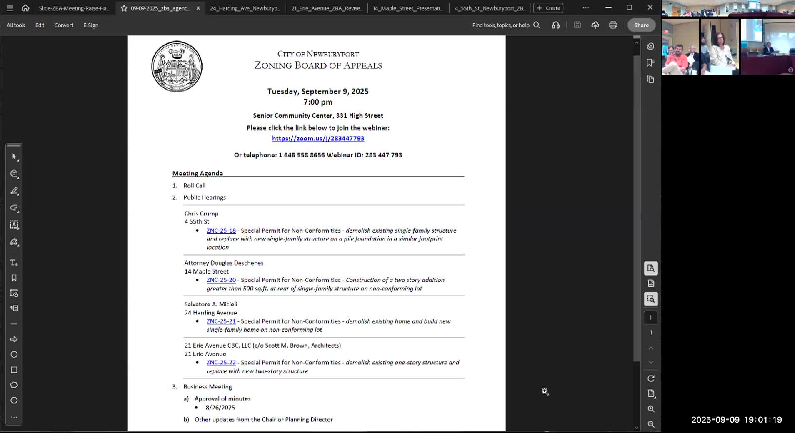795x433 pixels.
Task: Go to Acrobat Home view
Action: tap(25, 8)
